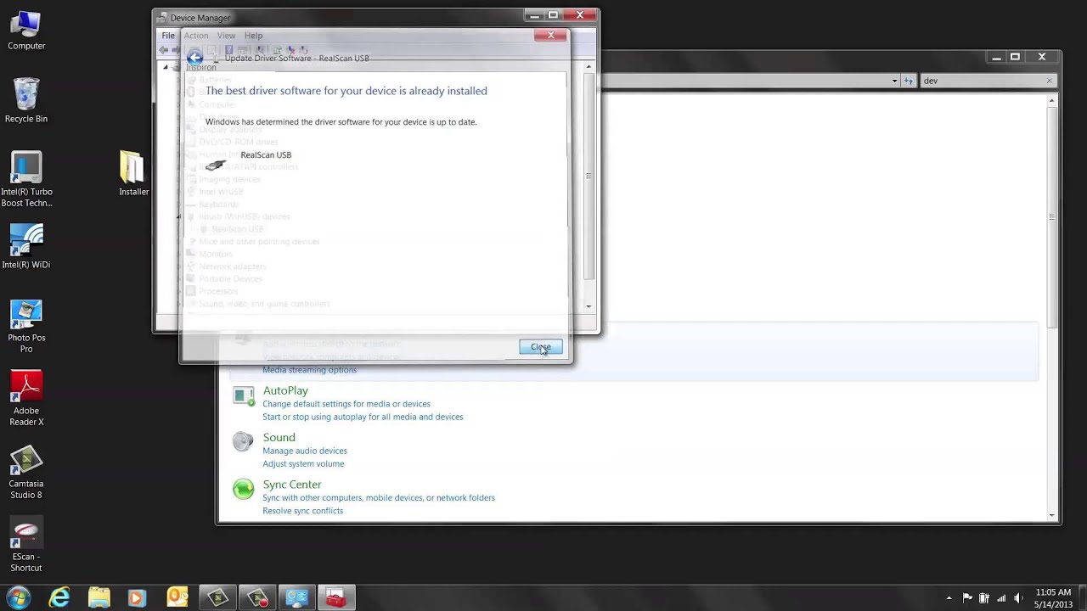Click down arrow of Device Manager scrollbar

(x=589, y=306)
